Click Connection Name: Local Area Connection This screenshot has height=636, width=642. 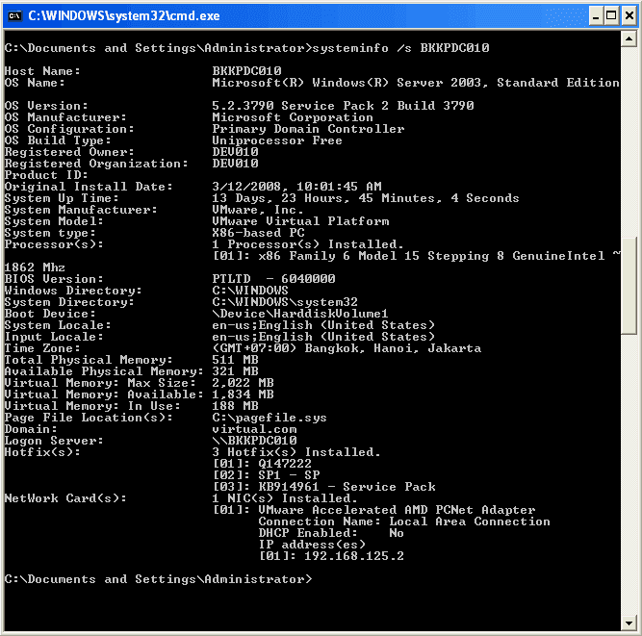tap(404, 522)
